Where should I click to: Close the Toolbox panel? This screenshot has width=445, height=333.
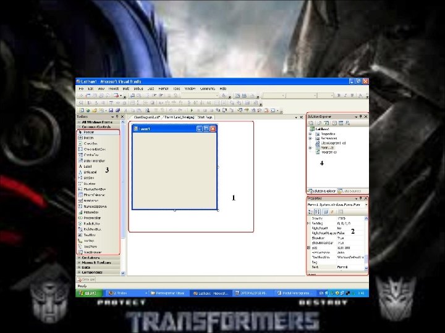tap(122, 117)
